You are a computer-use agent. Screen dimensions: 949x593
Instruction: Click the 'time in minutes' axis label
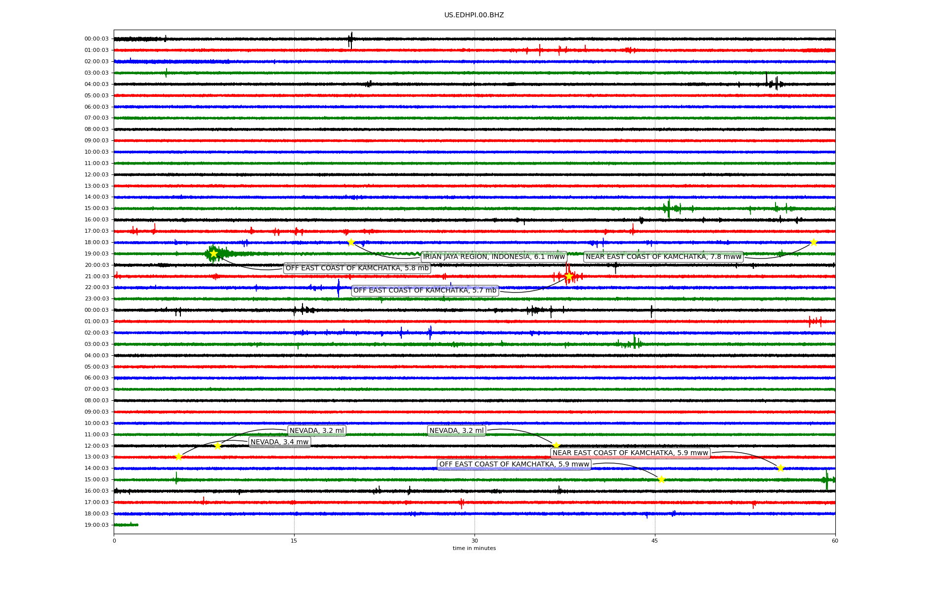click(x=474, y=548)
